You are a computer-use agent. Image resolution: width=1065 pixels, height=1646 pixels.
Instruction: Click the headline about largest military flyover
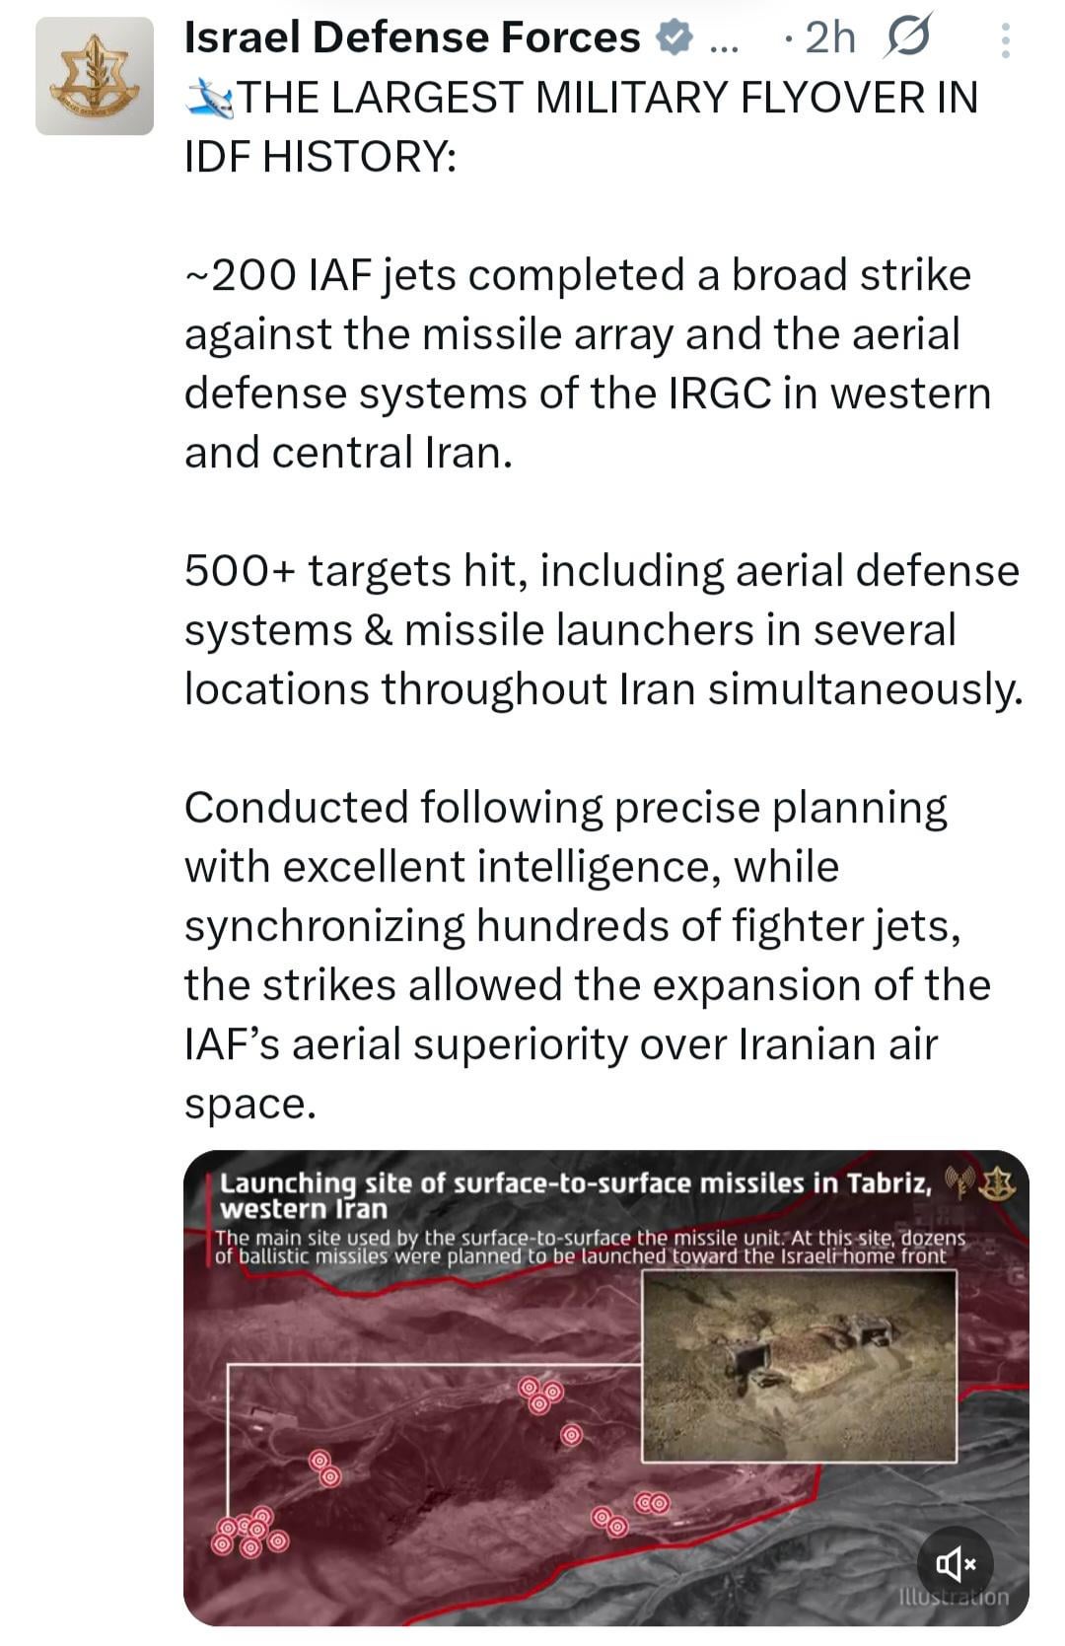pos(581,127)
